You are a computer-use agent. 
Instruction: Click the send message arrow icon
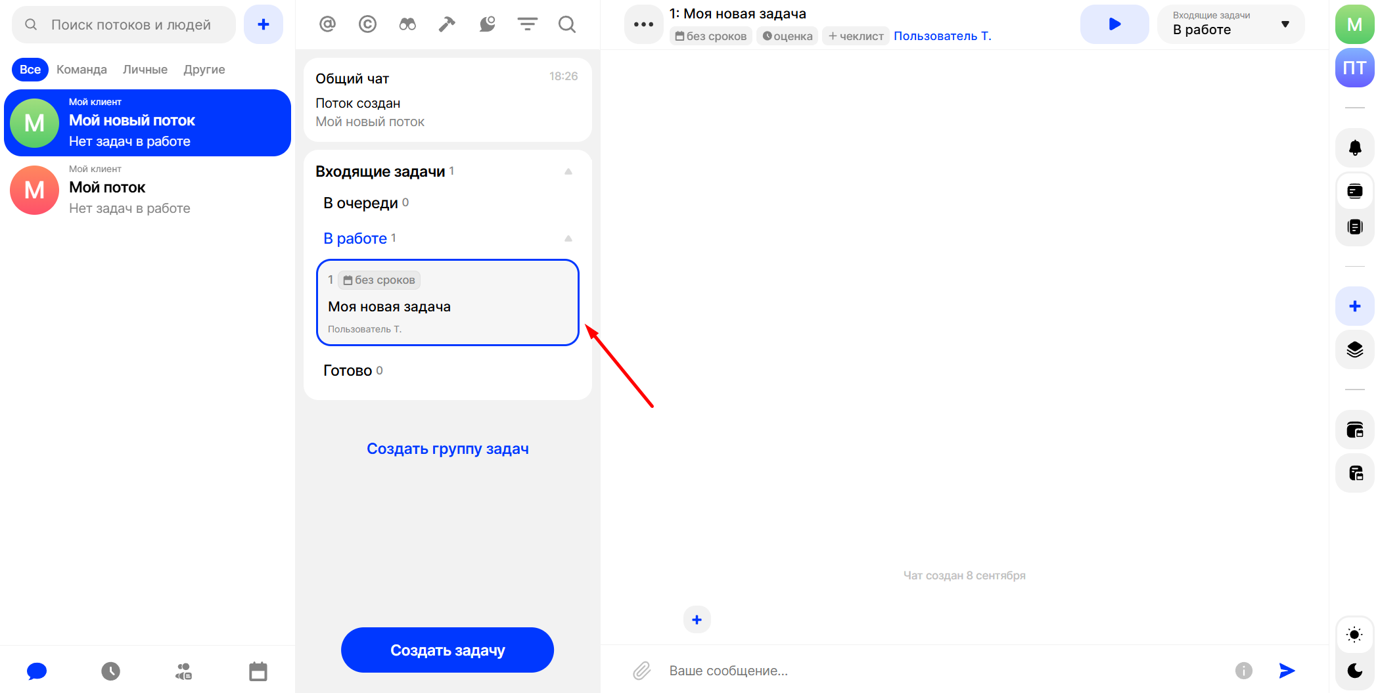click(x=1287, y=670)
